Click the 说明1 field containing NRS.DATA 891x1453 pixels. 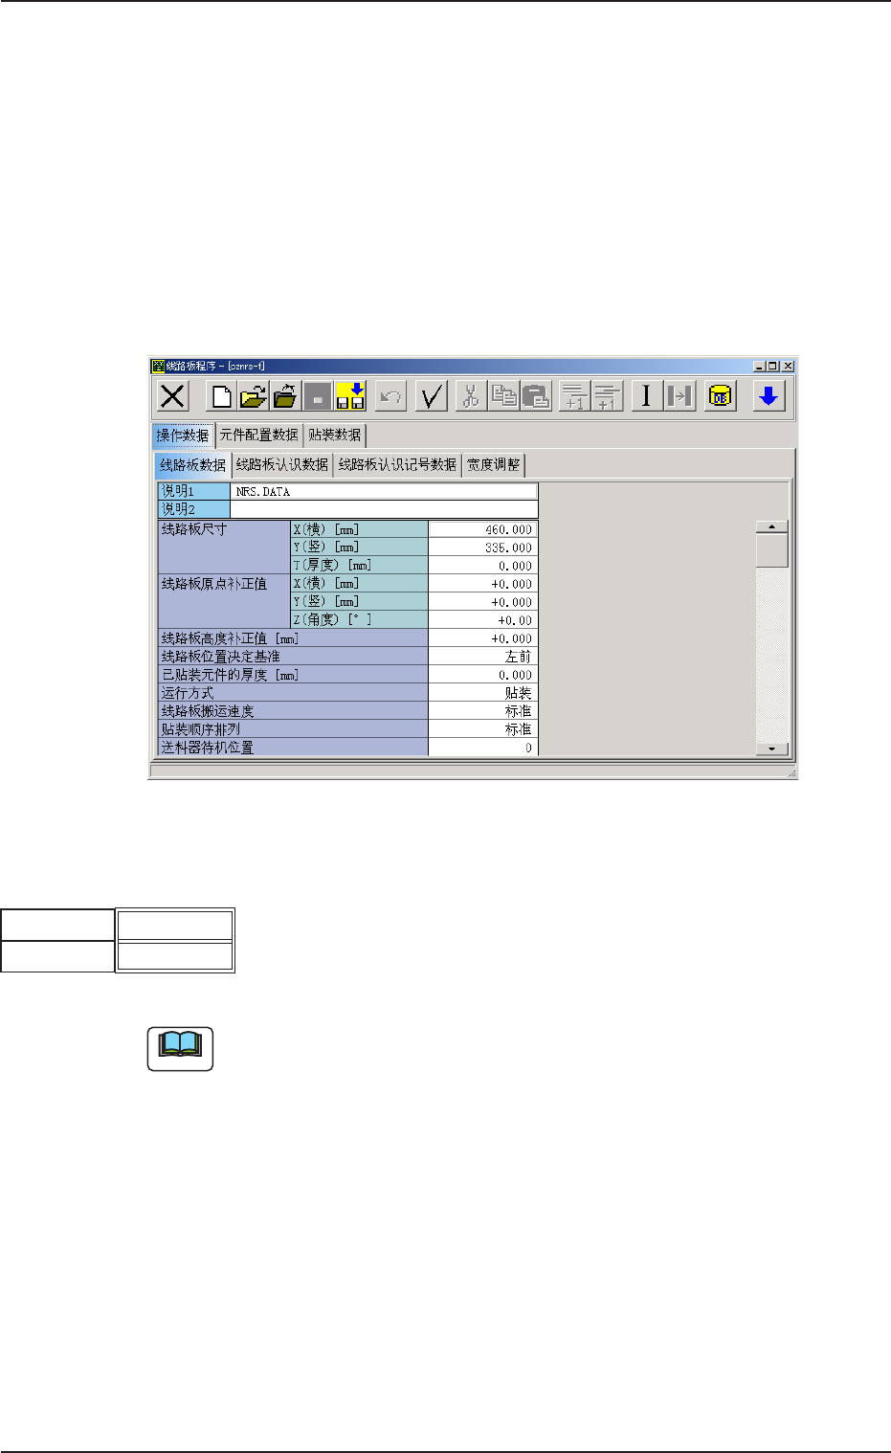[384, 492]
